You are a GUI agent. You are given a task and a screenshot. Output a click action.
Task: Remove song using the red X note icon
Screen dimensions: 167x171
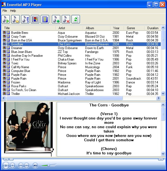click(66, 19)
